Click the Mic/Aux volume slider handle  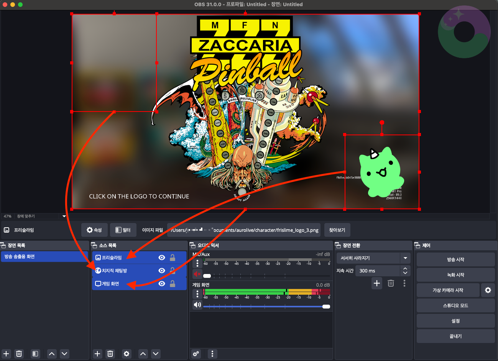pos(207,276)
